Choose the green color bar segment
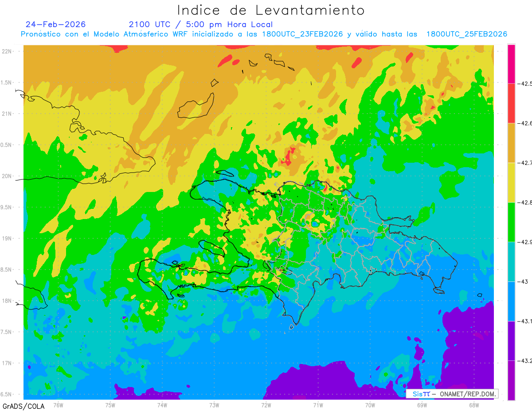Screen dimensions: 532x411 (511, 222)
